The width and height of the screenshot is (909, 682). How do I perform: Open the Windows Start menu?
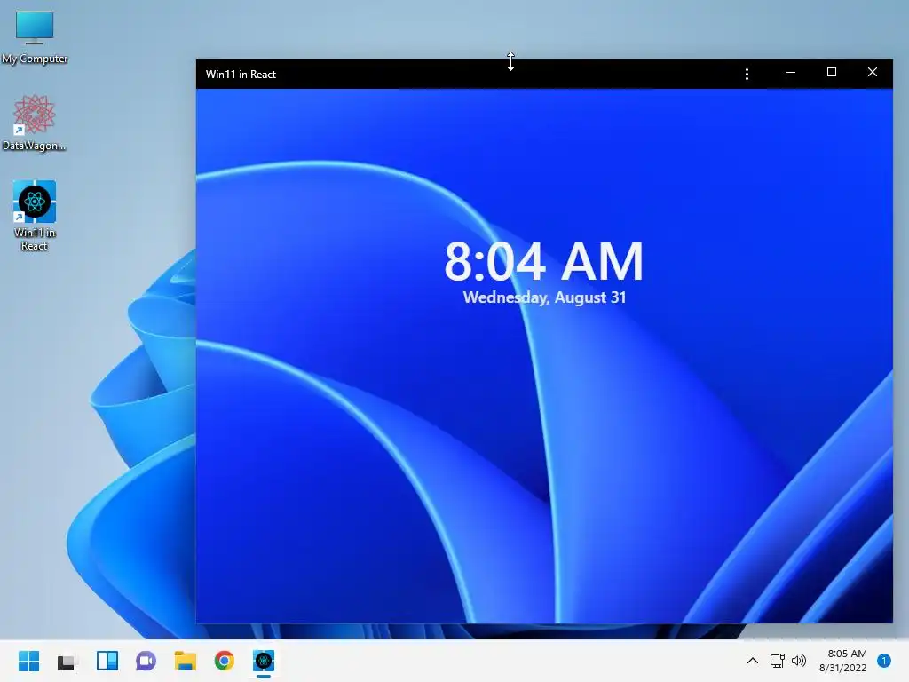(x=29, y=661)
